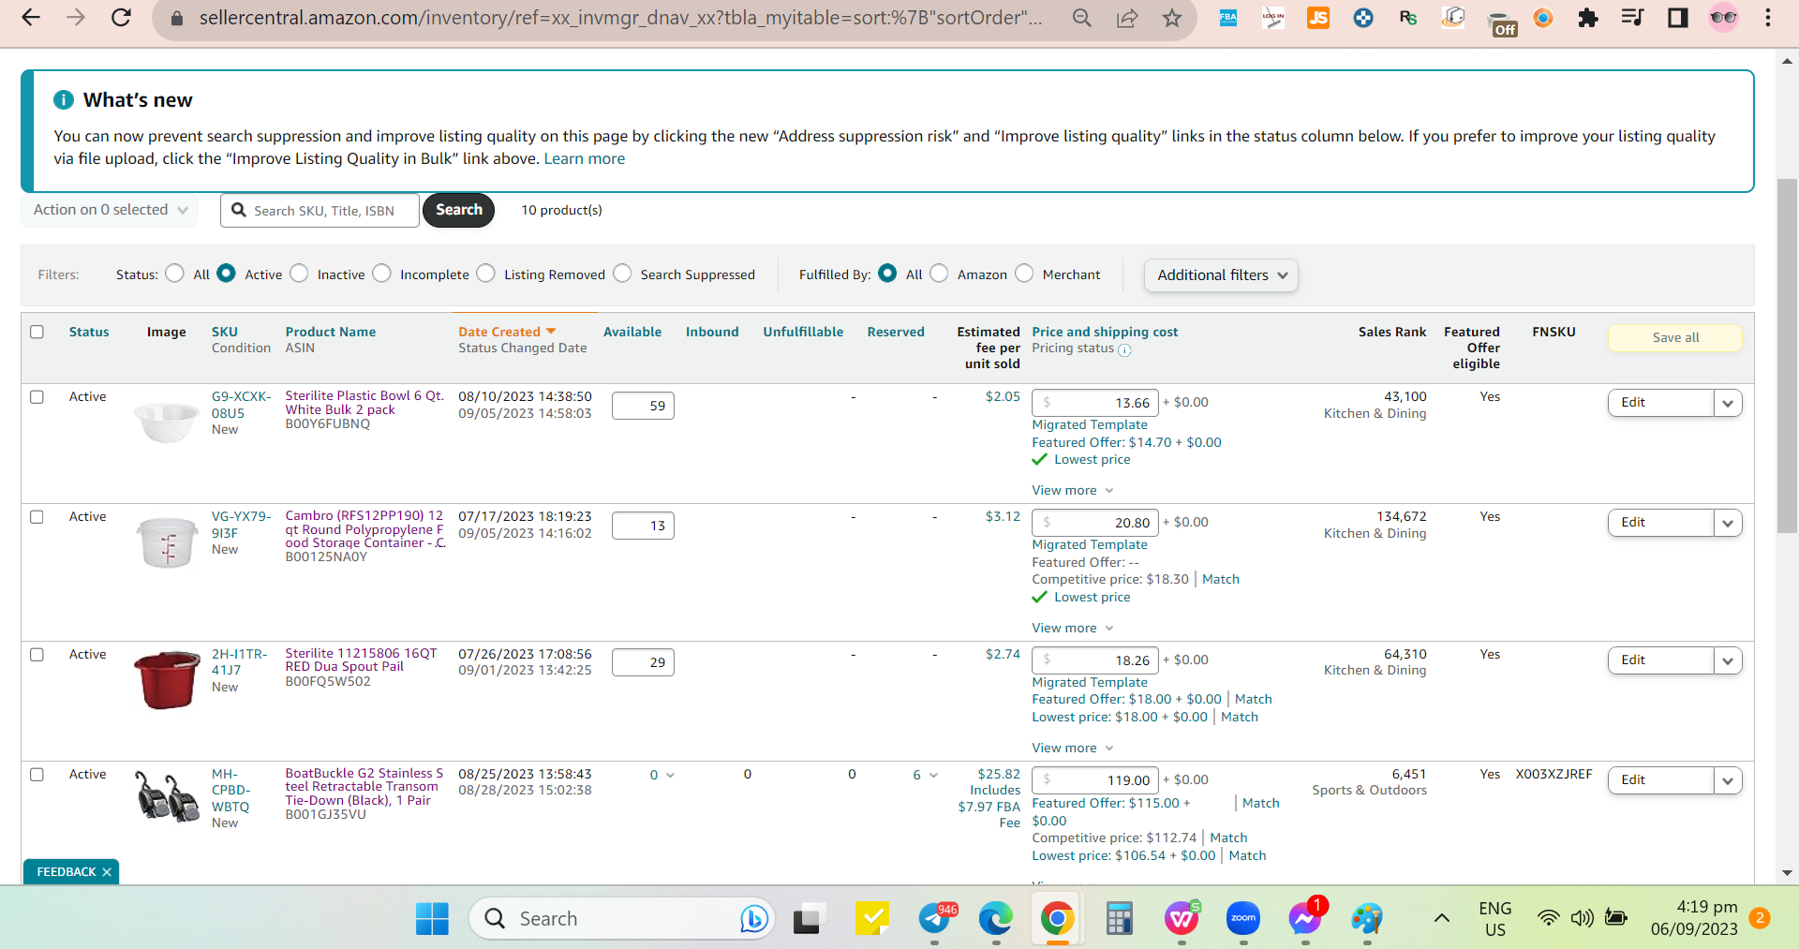The image size is (1799, 949).
Task: Reload the page with the refresh icon
Action: pyautogui.click(x=121, y=18)
